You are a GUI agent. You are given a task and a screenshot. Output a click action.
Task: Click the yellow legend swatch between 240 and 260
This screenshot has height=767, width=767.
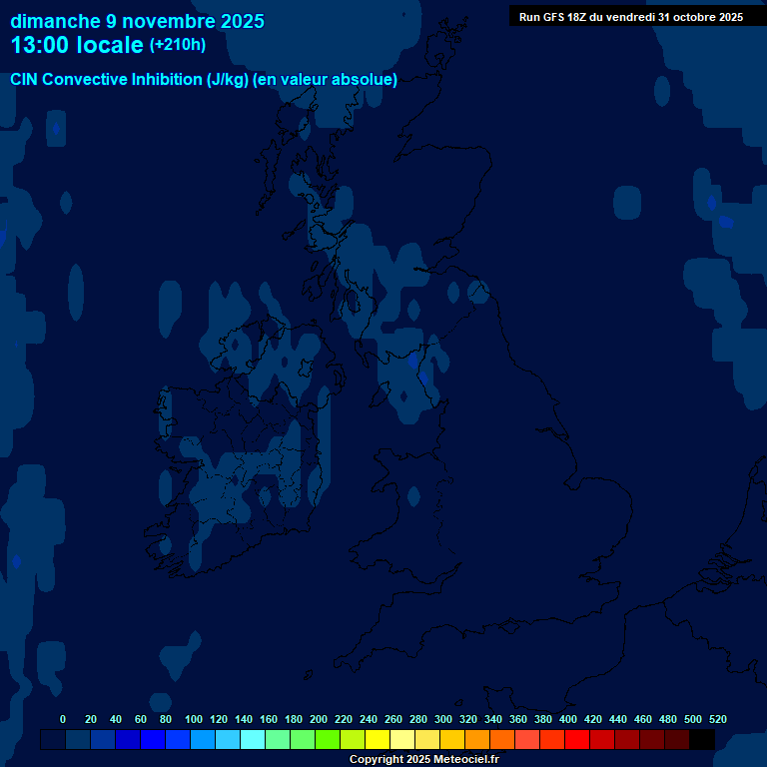point(378,739)
